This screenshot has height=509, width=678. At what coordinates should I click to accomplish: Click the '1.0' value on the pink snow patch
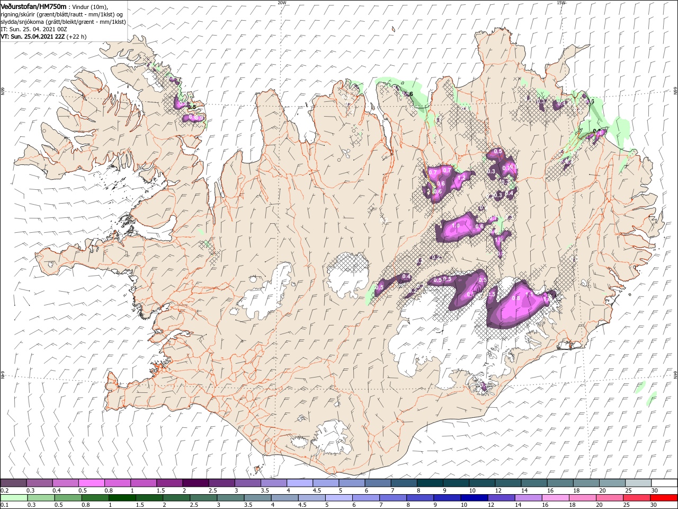tap(456, 225)
